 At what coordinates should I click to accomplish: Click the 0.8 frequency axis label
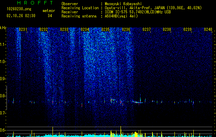point(3,96)
